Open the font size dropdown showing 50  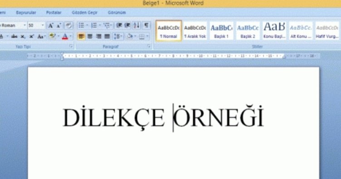click(x=43, y=25)
